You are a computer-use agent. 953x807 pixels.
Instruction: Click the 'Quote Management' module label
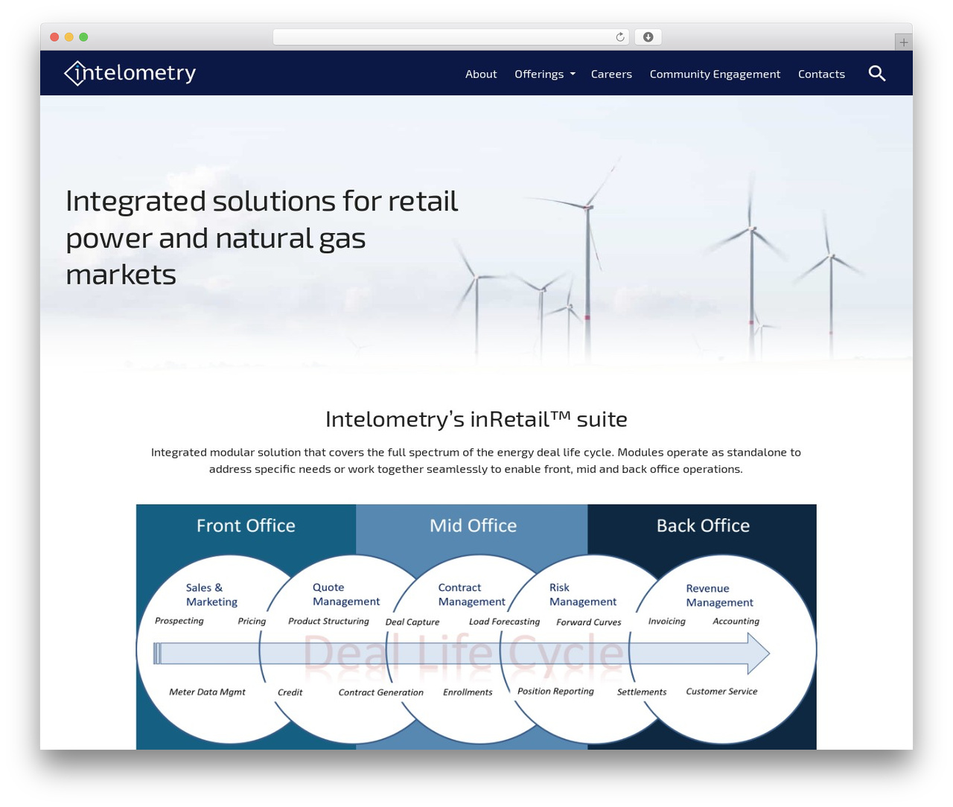click(346, 594)
